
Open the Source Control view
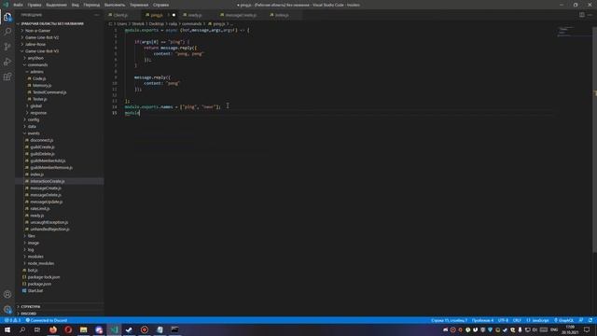pos(7,47)
